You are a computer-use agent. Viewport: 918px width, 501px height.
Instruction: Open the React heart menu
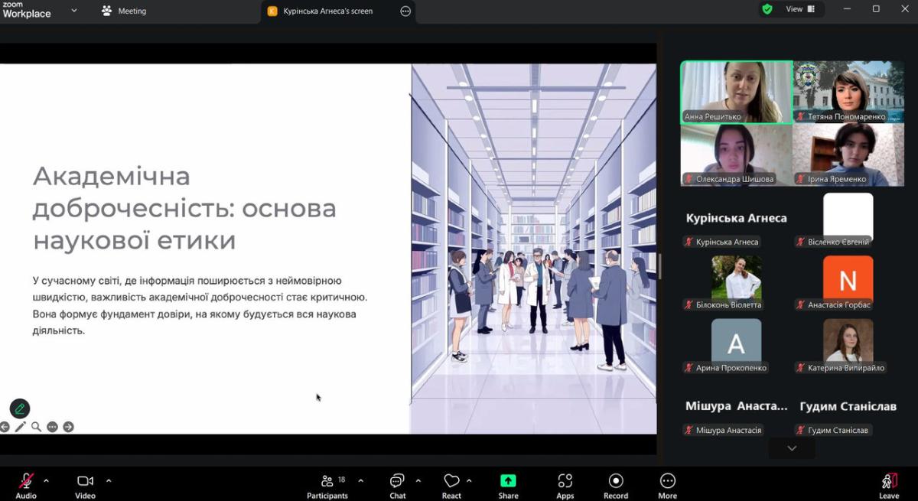tap(451, 485)
